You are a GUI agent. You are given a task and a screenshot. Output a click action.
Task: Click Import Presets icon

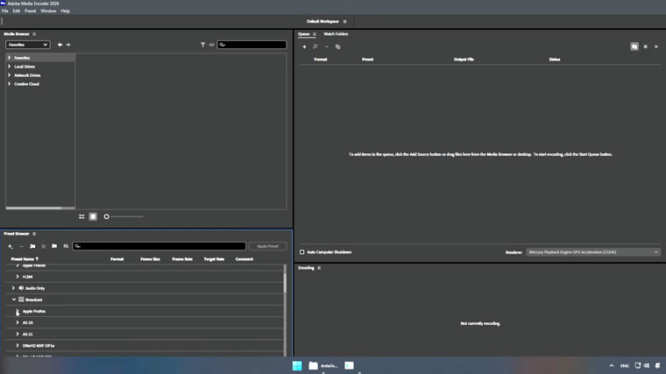[x=54, y=246]
